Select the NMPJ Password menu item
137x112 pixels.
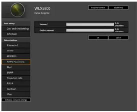tap(16, 62)
